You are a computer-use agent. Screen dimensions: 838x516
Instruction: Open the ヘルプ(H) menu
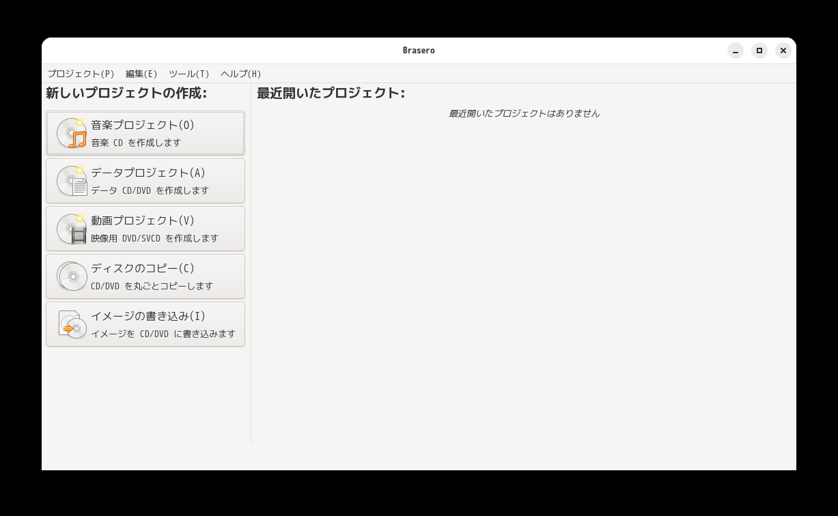pyautogui.click(x=241, y=74)
